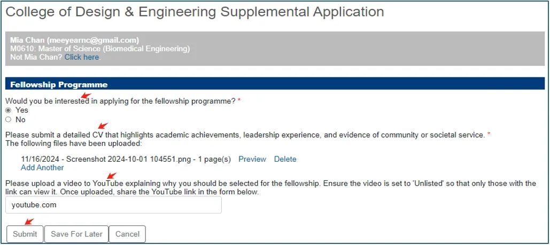Click the red arrow above CV text
550x245 pixels.
click(103, 126)
